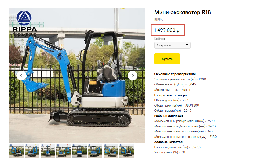Screen dimensions: 270x160
Task: Choose the thumbnail showing excavator front with raised arm
Action: click(x=48, y=151)
